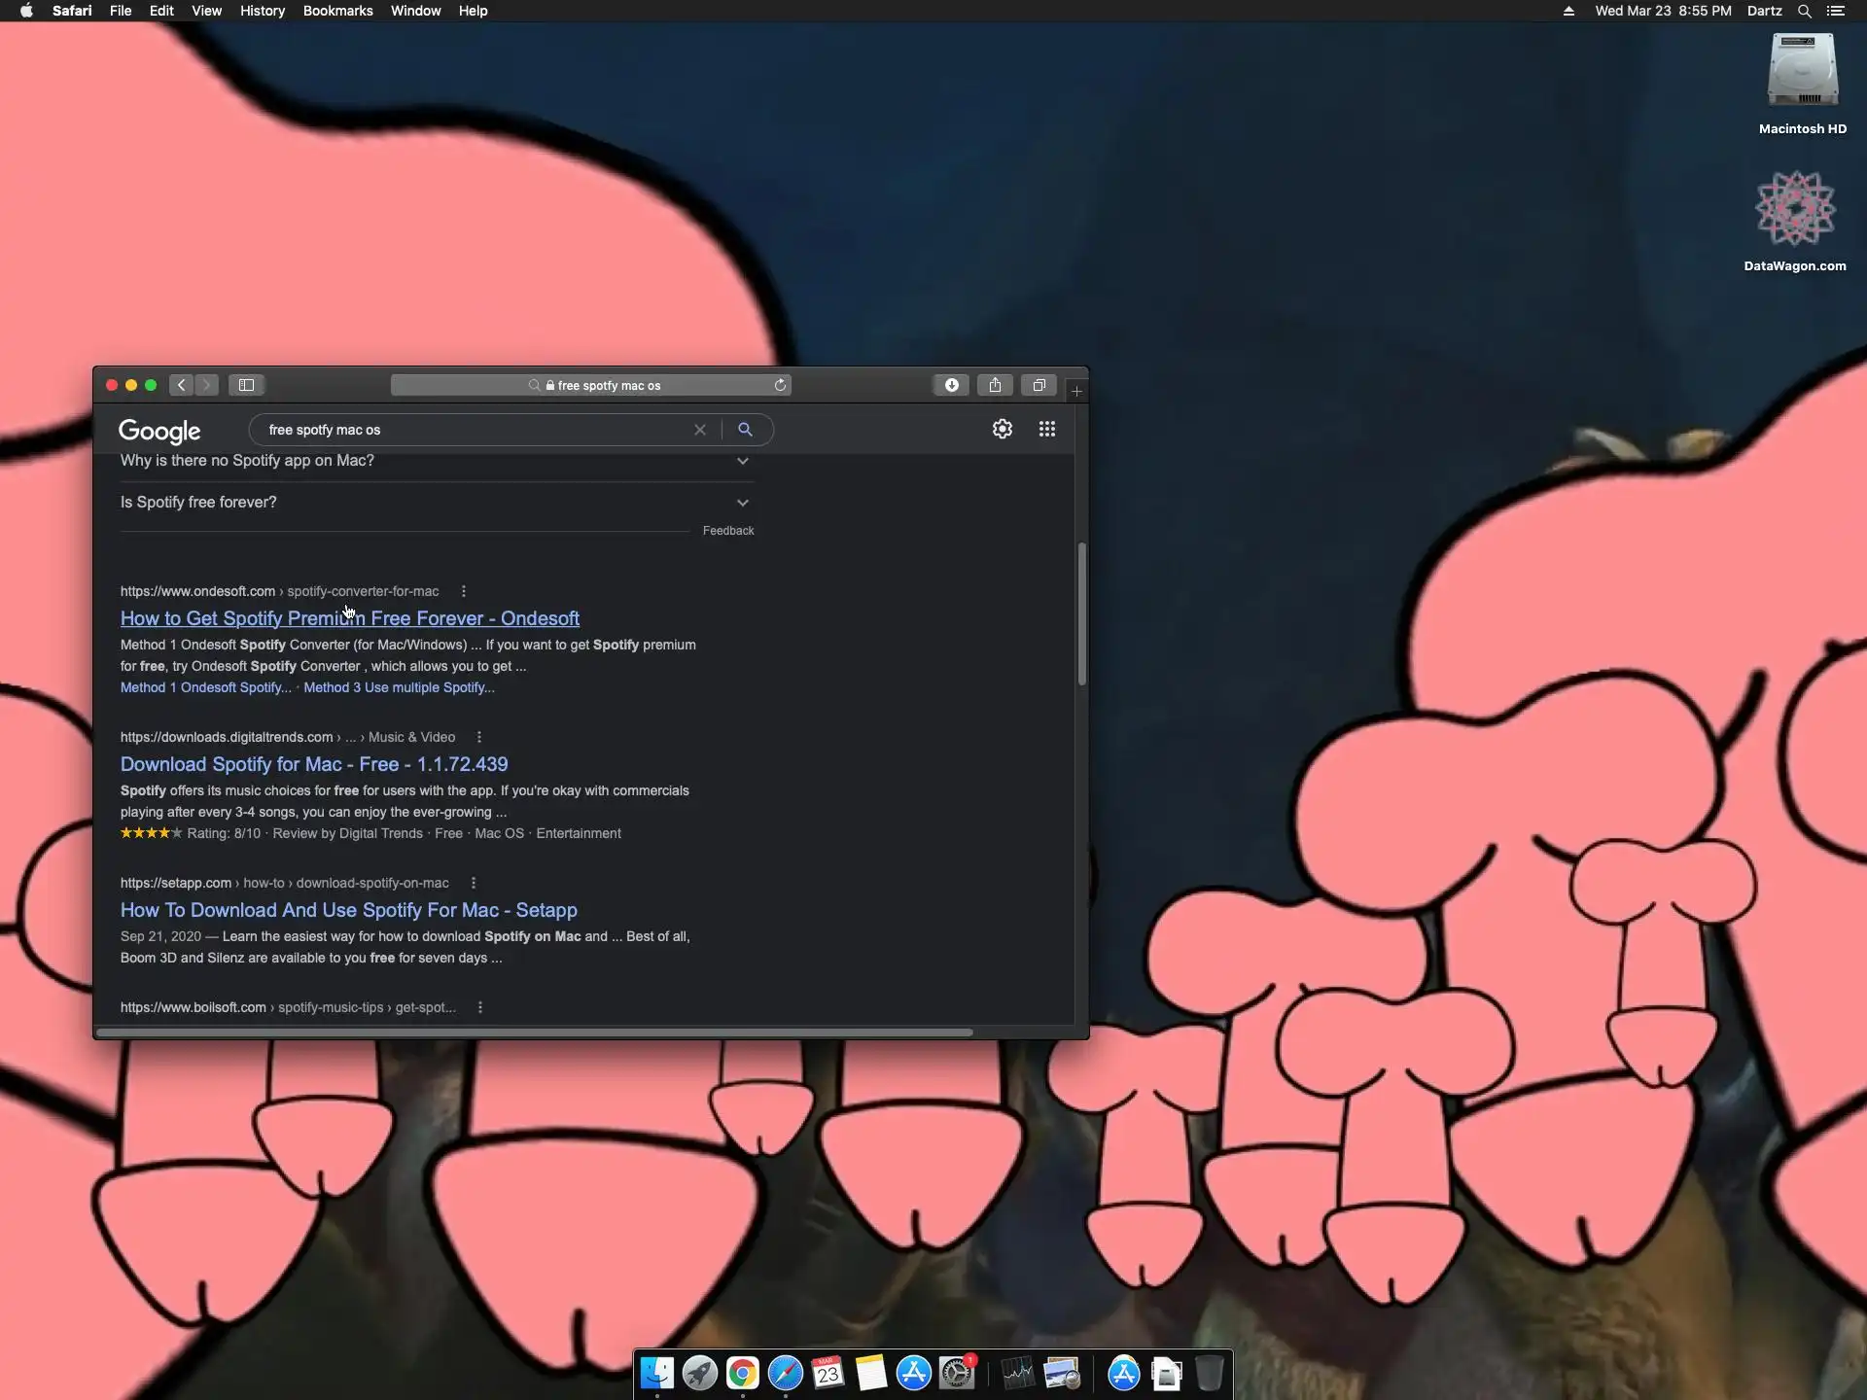Image resolution: width=1867 pixels, height=1400 pixels.
Task: Expand 'Why is there no Spotify app' question
Action: click(x=742, y=461)
